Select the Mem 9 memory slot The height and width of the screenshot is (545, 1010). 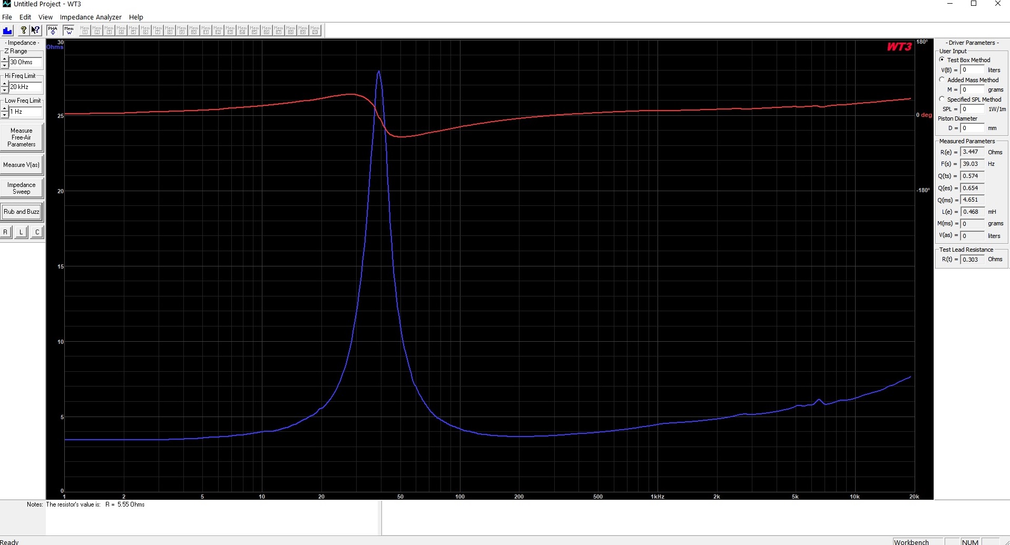coord(182,30)
